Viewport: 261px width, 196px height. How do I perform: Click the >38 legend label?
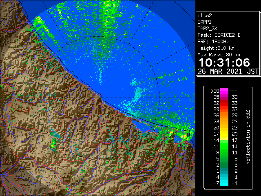point(215,91)
